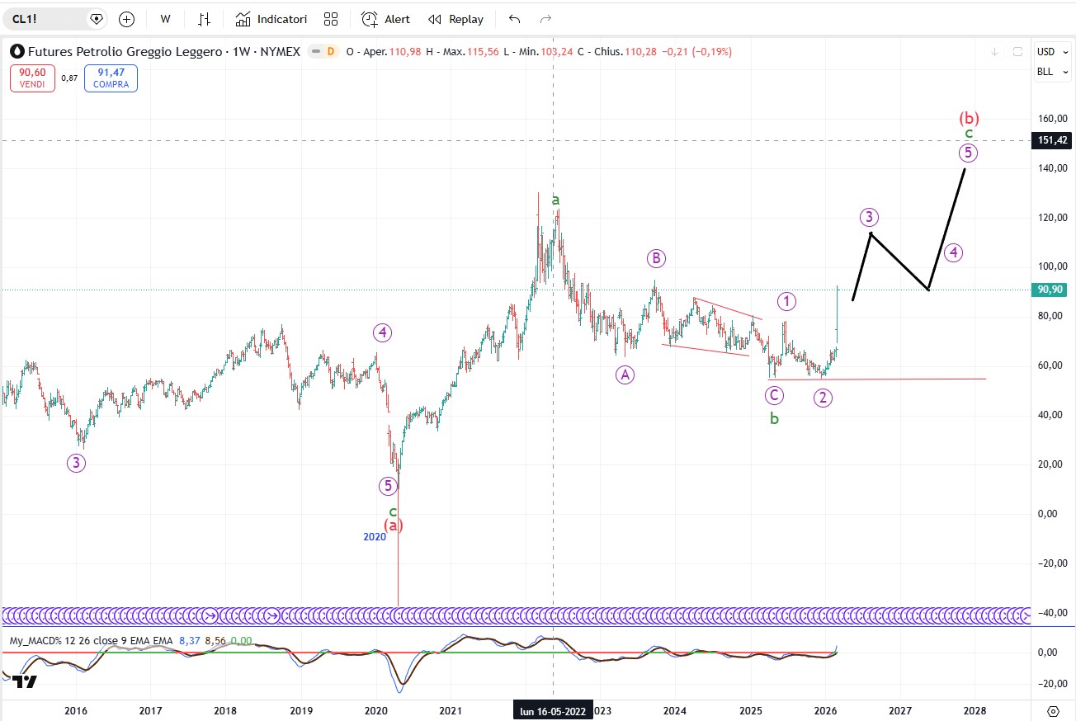Click the MACD value 8,37
This screenshot has height=721, width=1076.
(191, 640)
